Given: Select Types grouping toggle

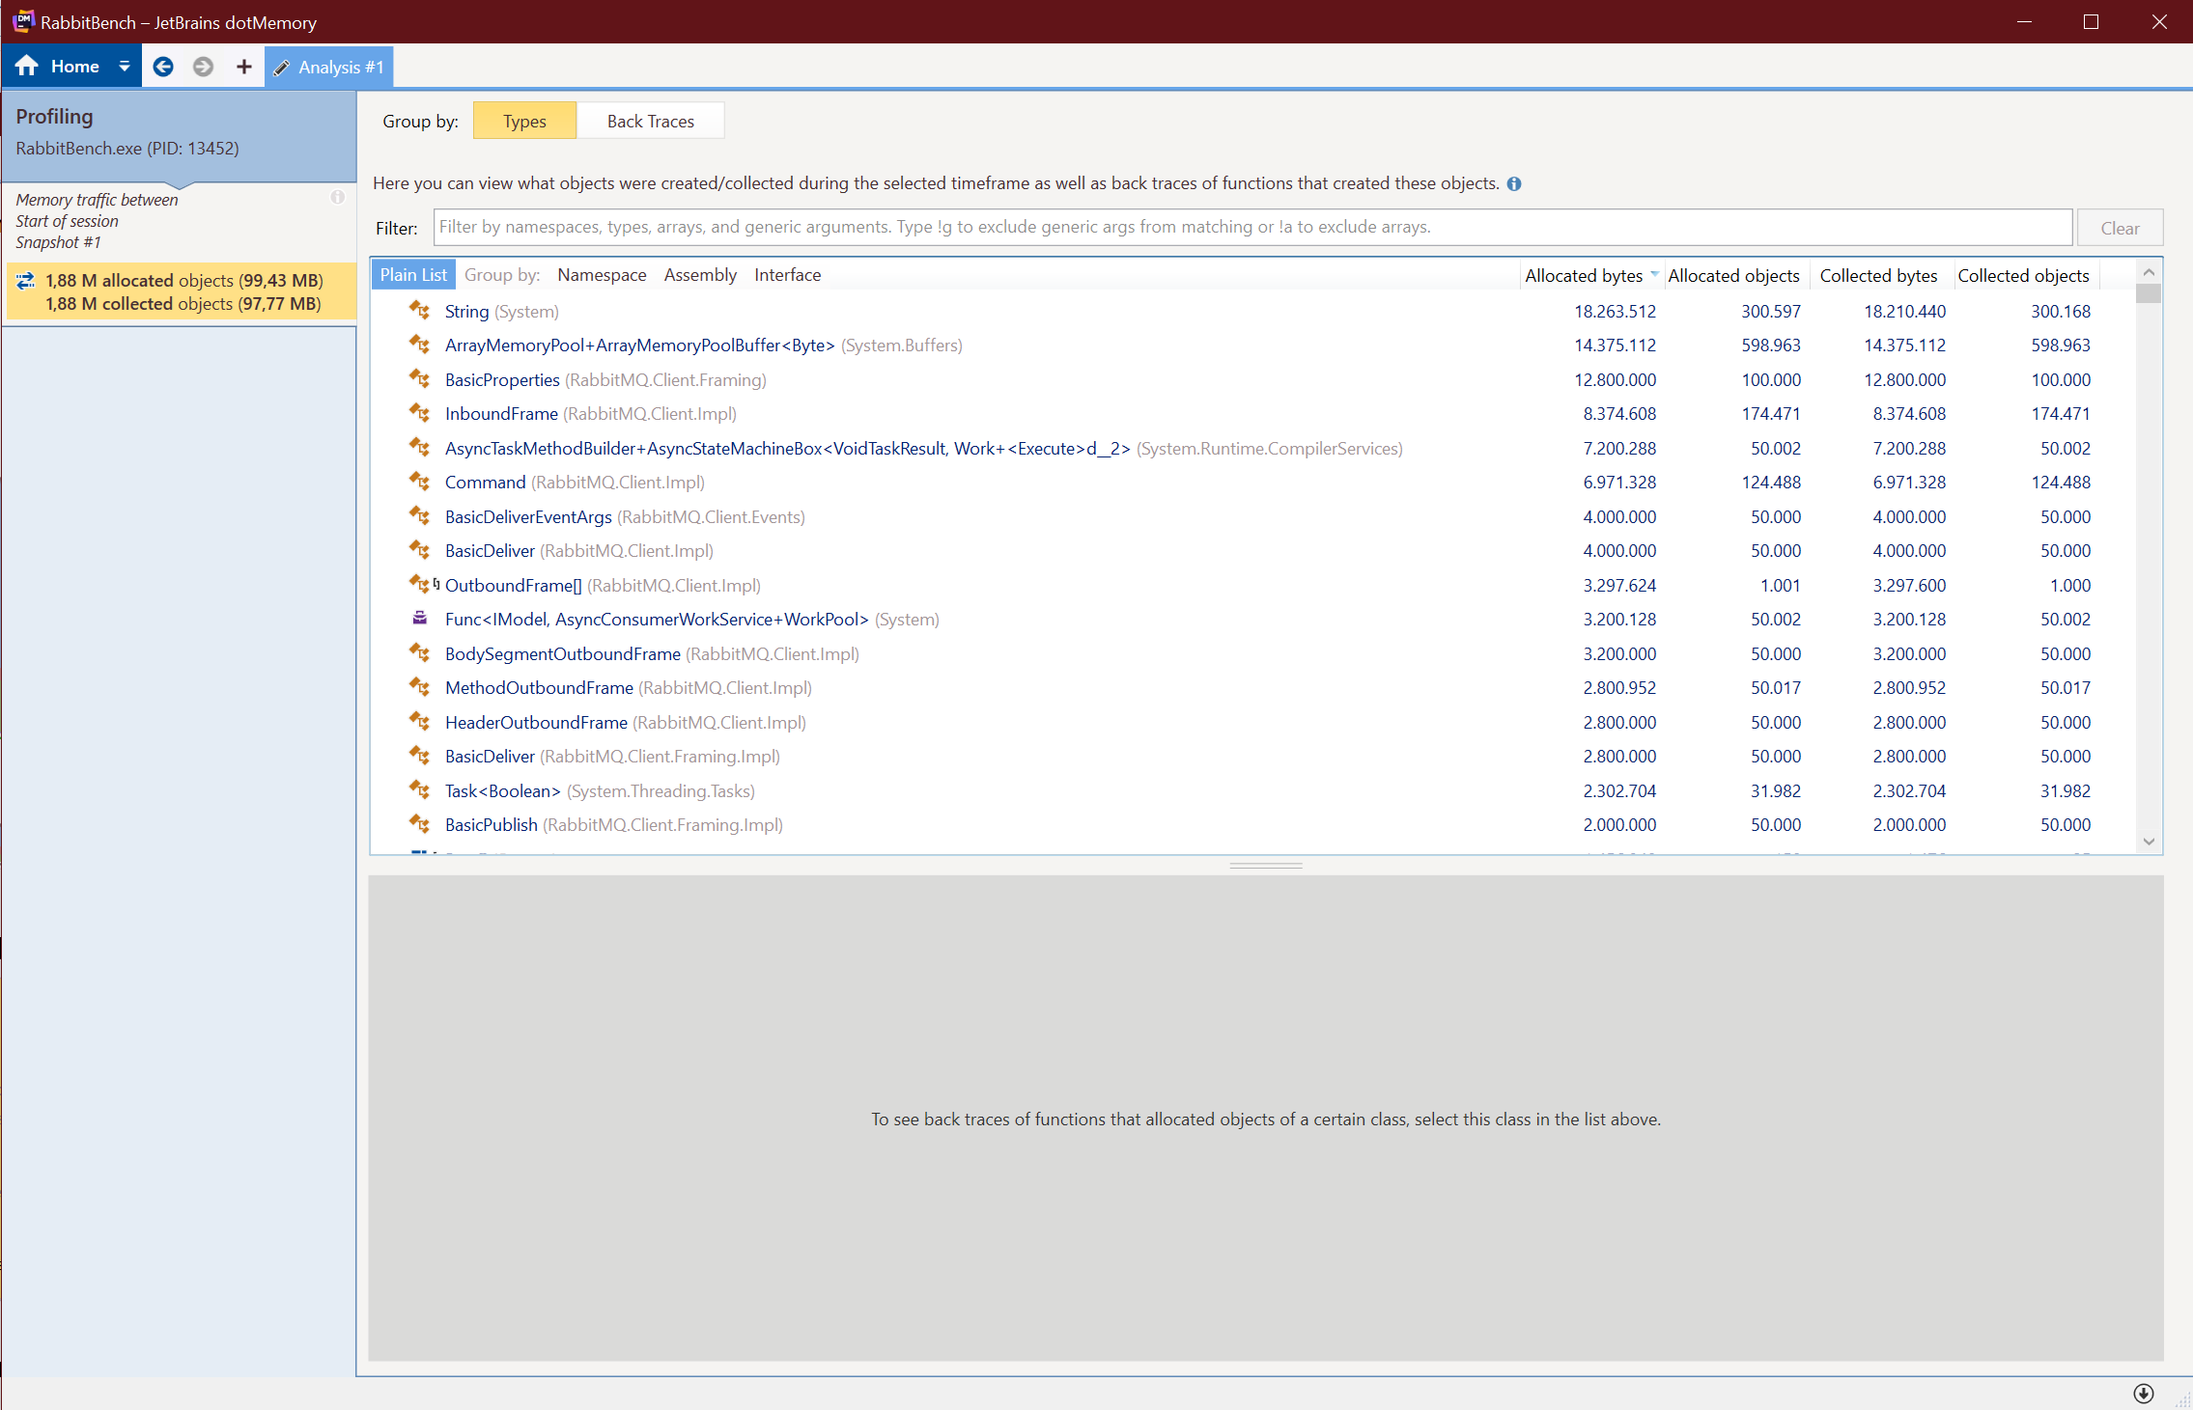Looking at the screenshot, I should (x=524, y=122).
